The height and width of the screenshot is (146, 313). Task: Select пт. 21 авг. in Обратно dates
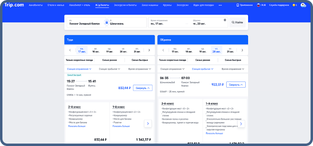click(x=230, y=50)
